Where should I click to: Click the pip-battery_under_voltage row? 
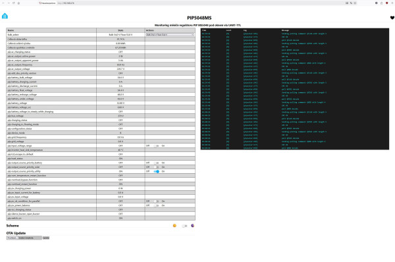[101, 99]
